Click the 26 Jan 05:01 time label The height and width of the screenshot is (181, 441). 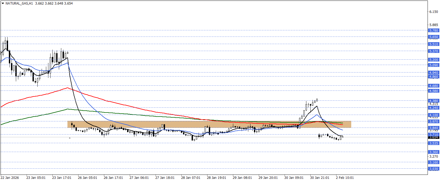point(87,178)
